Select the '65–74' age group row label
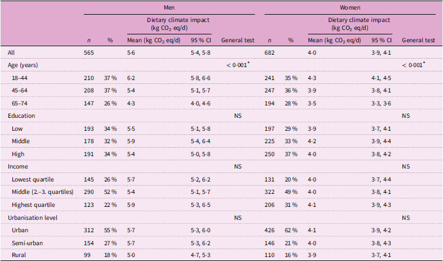The width and height of the screenshot is (443, 261). click(x=20, y=103)
